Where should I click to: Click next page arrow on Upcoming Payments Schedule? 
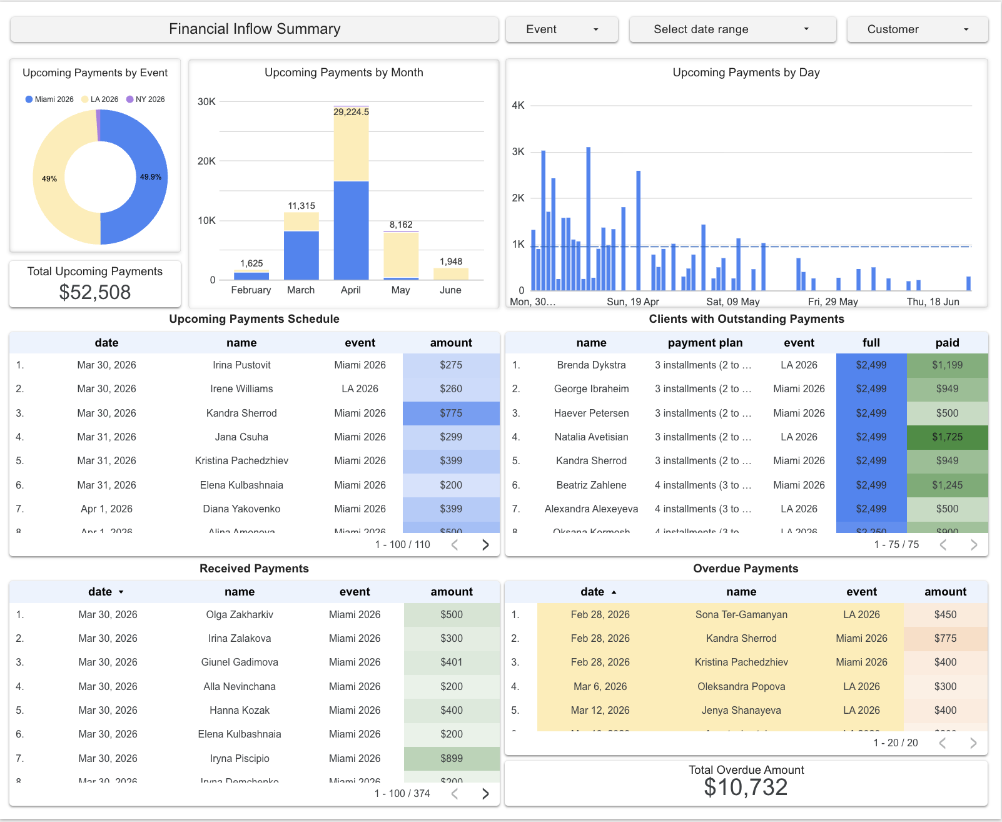pyautogui.click(x=485, y=544)
